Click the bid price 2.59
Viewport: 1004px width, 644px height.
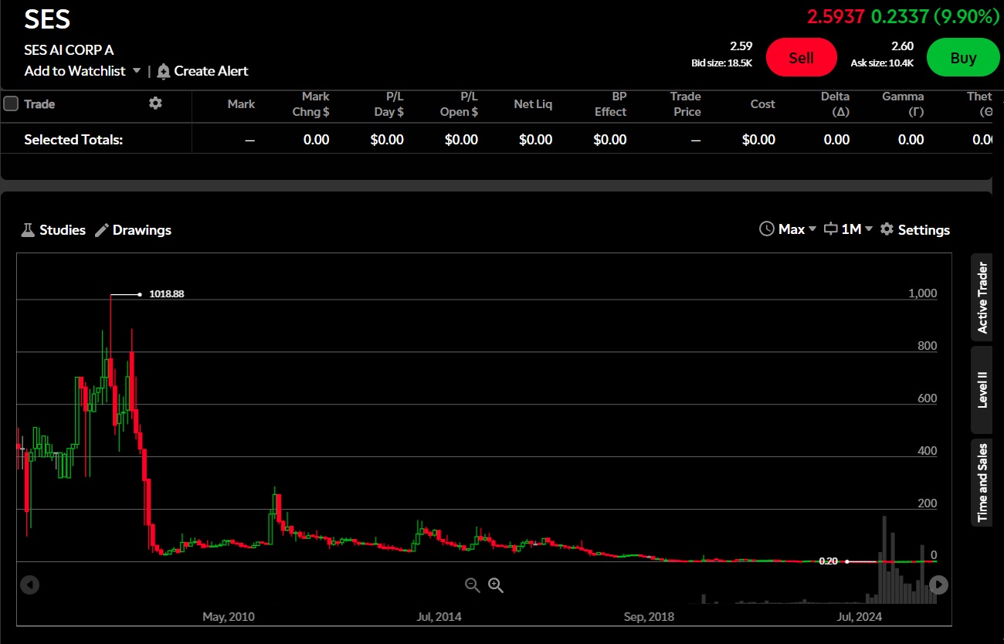pos(741,46)
